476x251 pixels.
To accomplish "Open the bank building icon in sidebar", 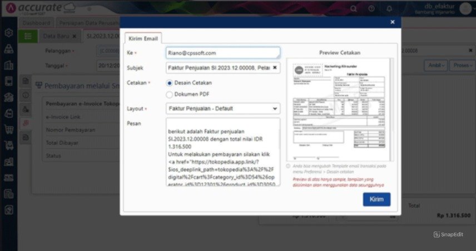I will (9, 97).
